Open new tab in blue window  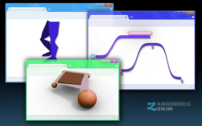[50, 9]
